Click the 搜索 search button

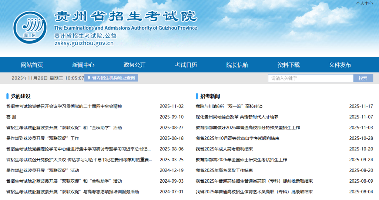[363, 78]
